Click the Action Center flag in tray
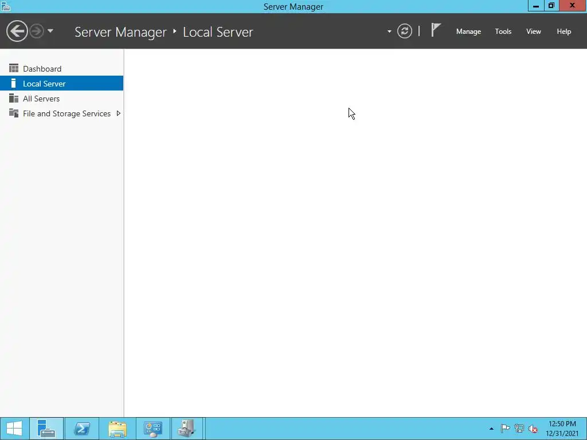This screenshot has height=440, width=587. click(x=505, y=429)
